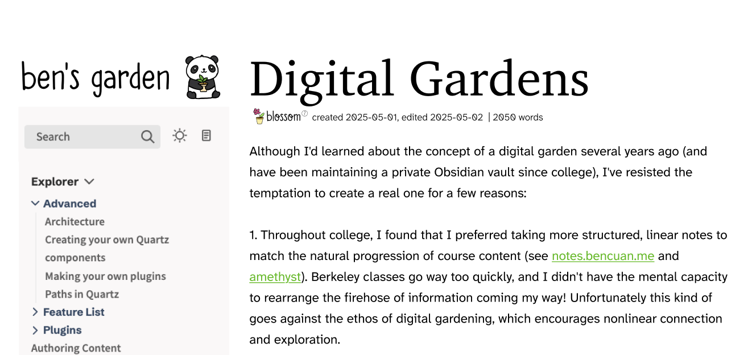Click the panda mascot logo
752x355 pixels.
pos(203,77)
